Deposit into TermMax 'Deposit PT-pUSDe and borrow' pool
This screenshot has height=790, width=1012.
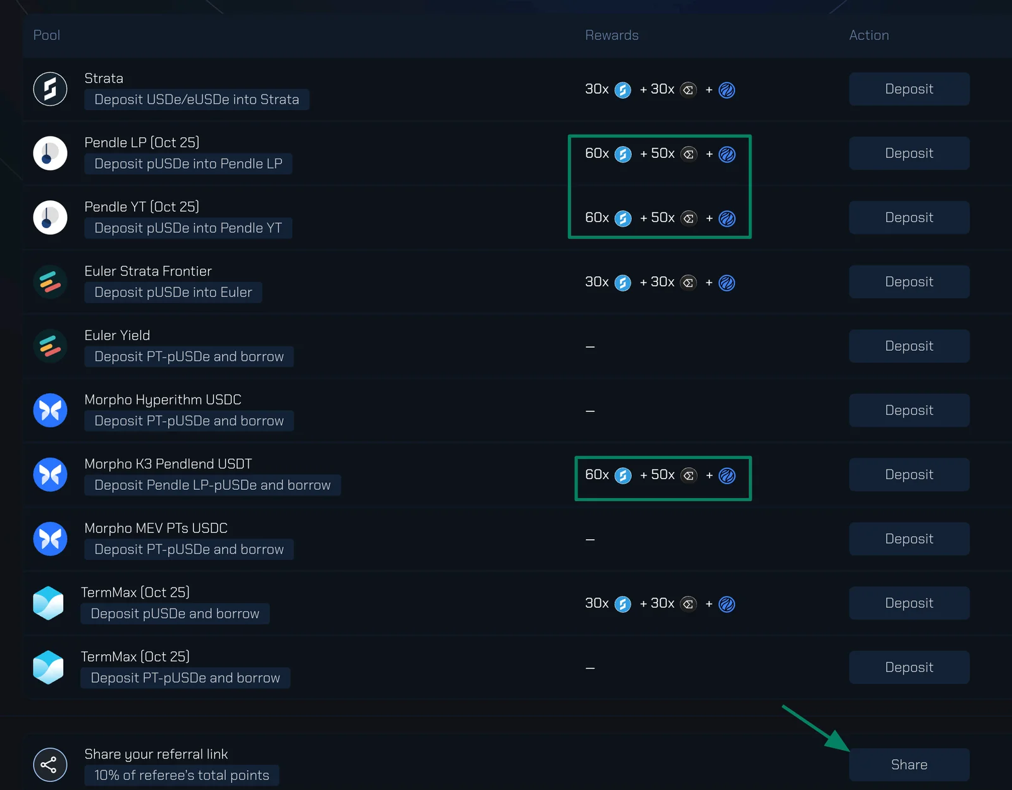[x=909, y=667]
